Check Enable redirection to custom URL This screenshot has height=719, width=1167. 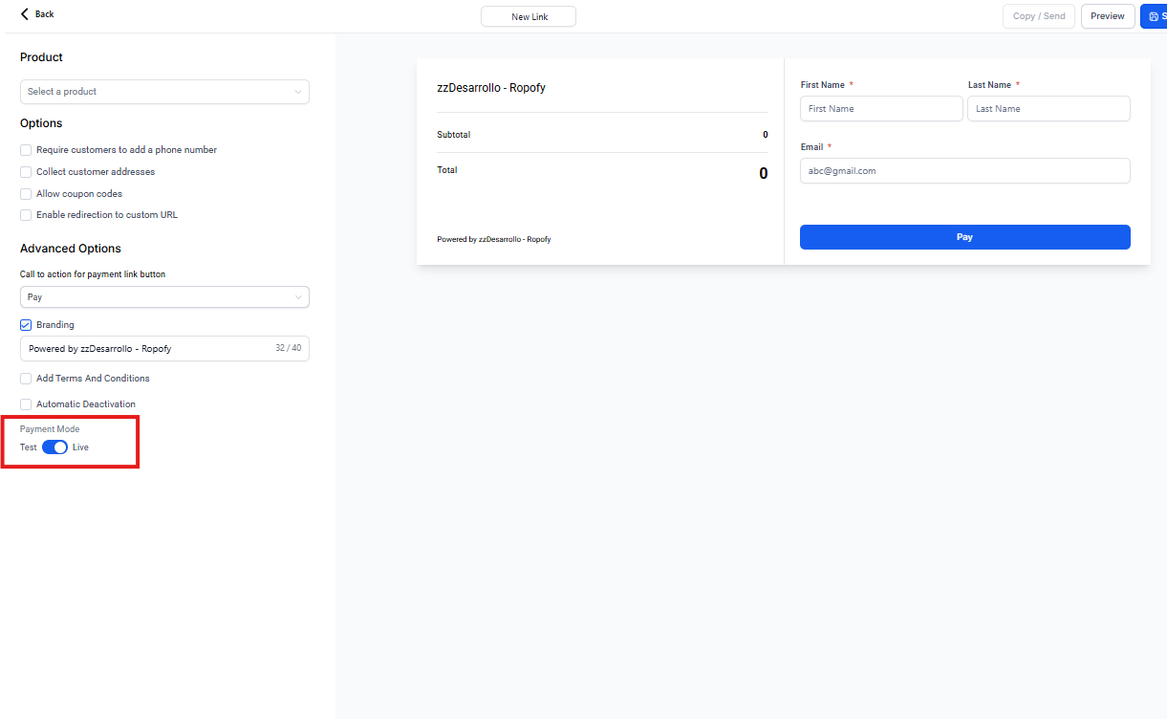[26, 215]
